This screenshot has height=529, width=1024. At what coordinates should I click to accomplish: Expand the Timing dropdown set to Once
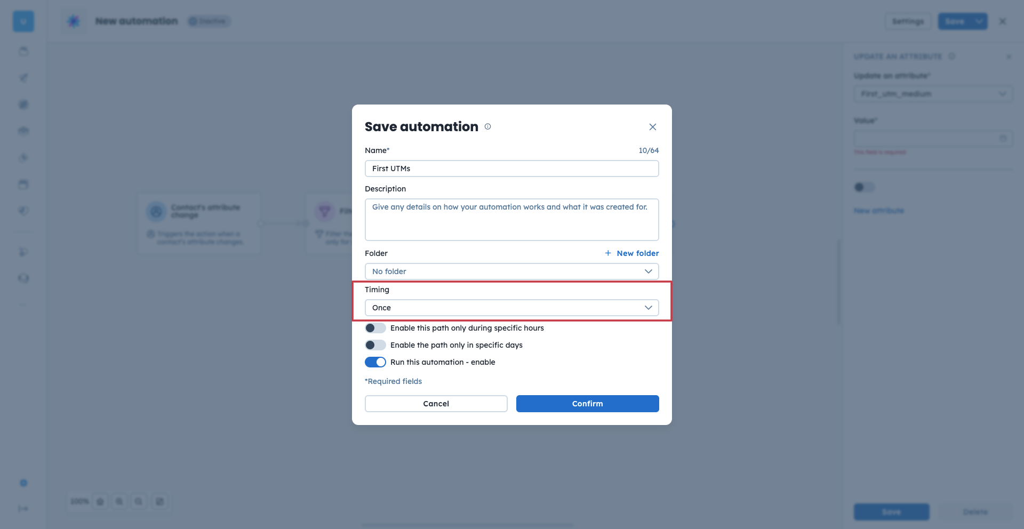(511, 308)
